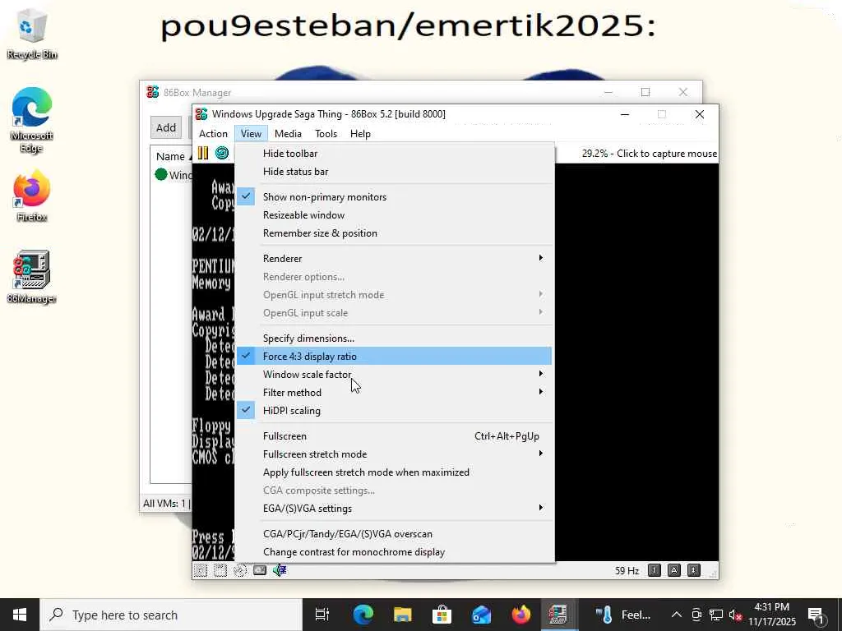Close the open View menu

pos(251,134)
